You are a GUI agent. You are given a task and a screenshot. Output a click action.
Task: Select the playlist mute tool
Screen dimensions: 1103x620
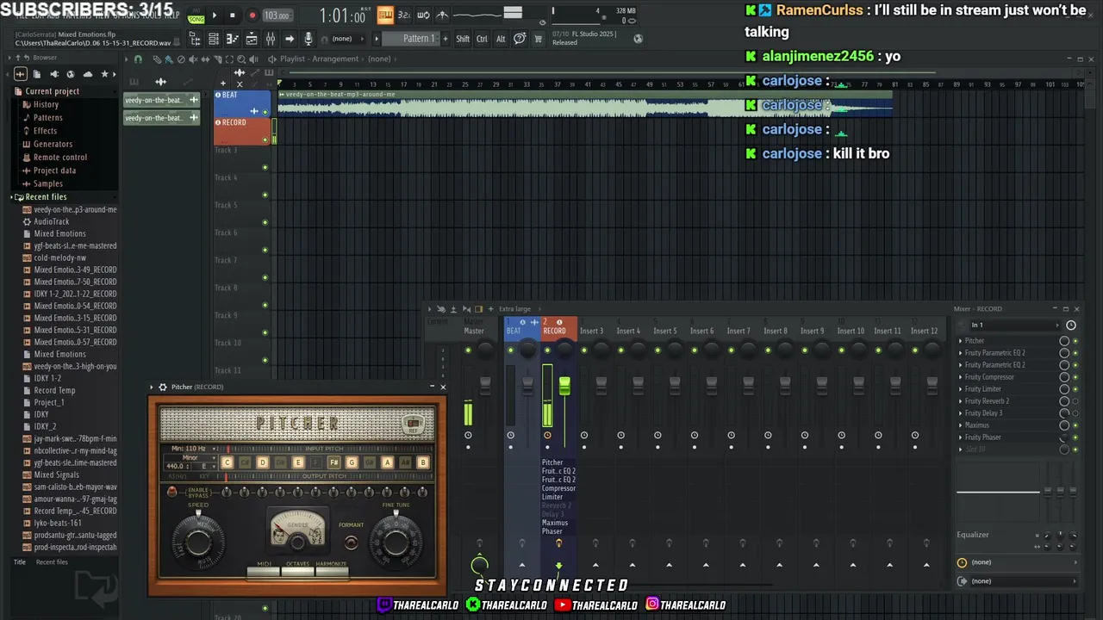[x=192, y=59]
